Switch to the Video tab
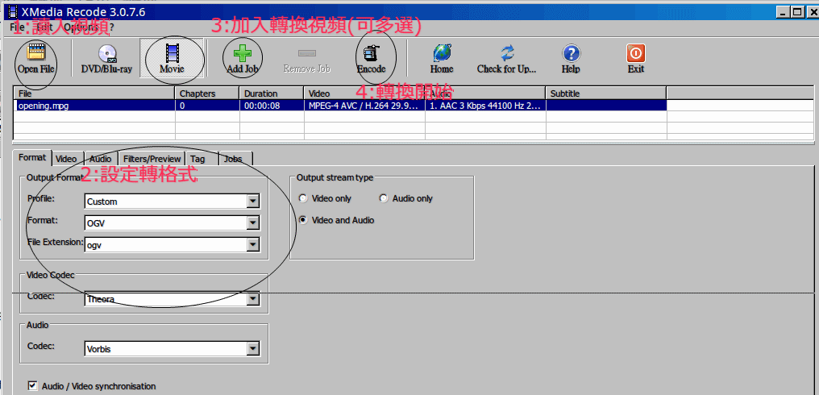 tap(66, 159)
